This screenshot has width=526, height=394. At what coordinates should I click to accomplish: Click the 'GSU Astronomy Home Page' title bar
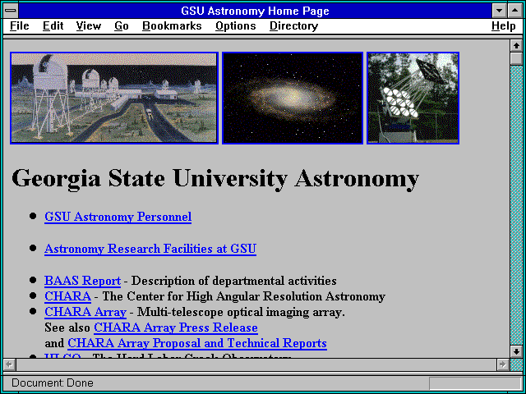click(x=255, y=11)
